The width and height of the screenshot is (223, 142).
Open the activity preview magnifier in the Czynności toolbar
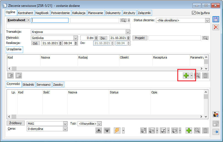click(x=197, y=130)
